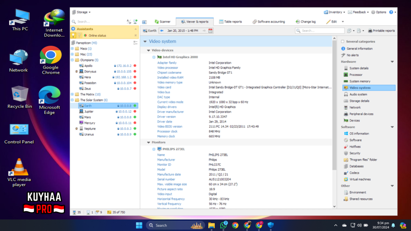The height and width of the screenshot is (231, 411).
Task: Collapse the Other section arrow
Action: 392,186
